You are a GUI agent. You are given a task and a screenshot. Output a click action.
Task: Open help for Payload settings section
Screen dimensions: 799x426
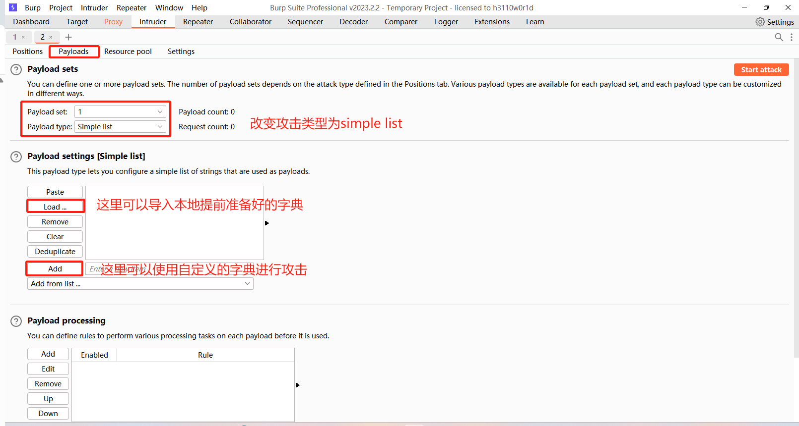[x=16, y=157]
